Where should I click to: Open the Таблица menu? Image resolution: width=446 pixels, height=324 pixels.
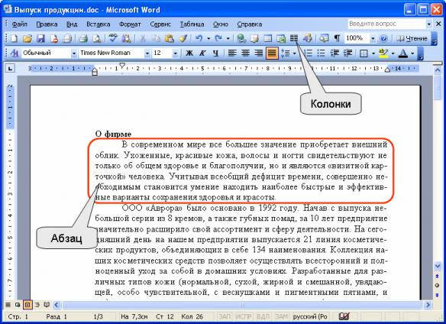(192, 24)
